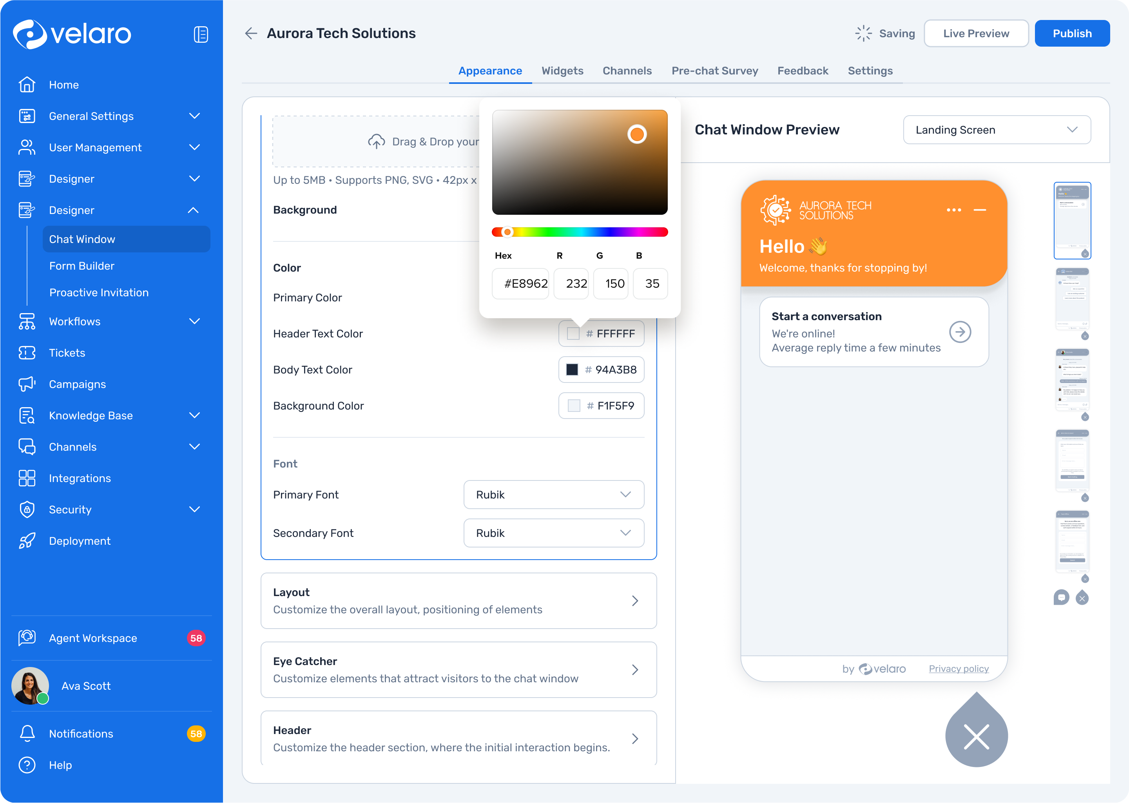Open Campaigns megaphone icon

click(27, 384)
